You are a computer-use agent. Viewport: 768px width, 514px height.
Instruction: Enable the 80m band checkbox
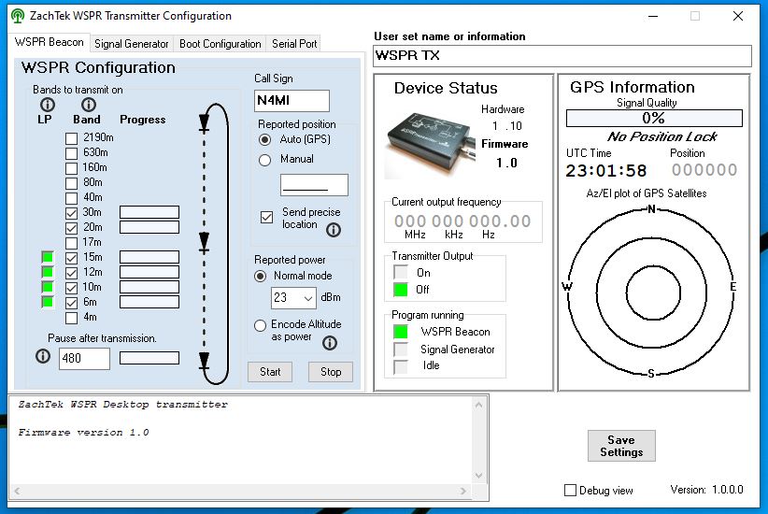pos(72,183)
